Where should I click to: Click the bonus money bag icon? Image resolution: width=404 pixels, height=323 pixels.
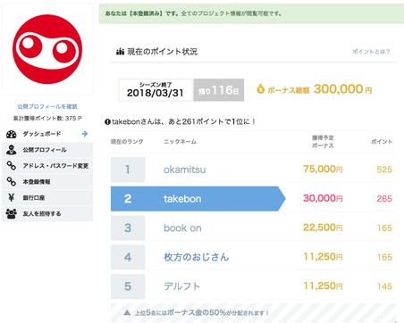tap(260, 89)
